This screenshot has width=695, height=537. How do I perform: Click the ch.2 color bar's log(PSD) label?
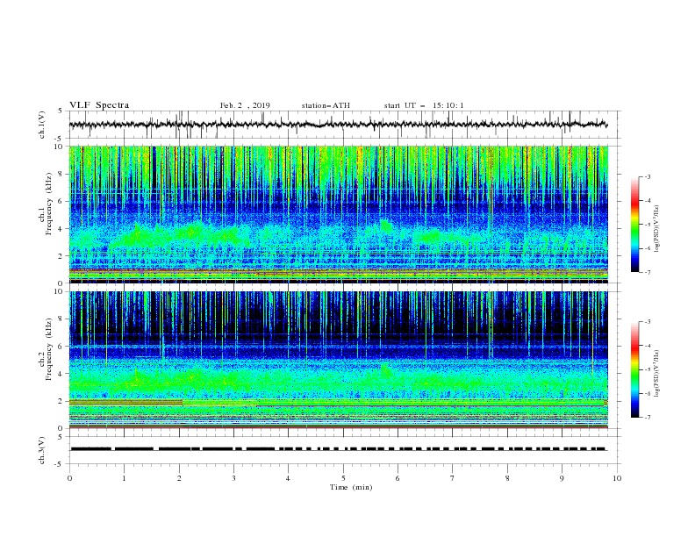[x=657, y=373]
